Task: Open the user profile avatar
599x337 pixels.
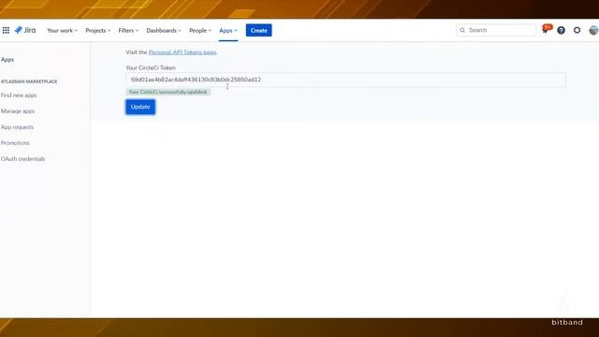Action: 593,30
